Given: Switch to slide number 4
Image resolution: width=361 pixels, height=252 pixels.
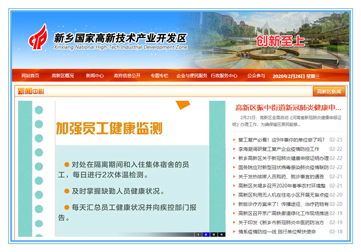Looking at the screenshot, I should pos(221,234).
